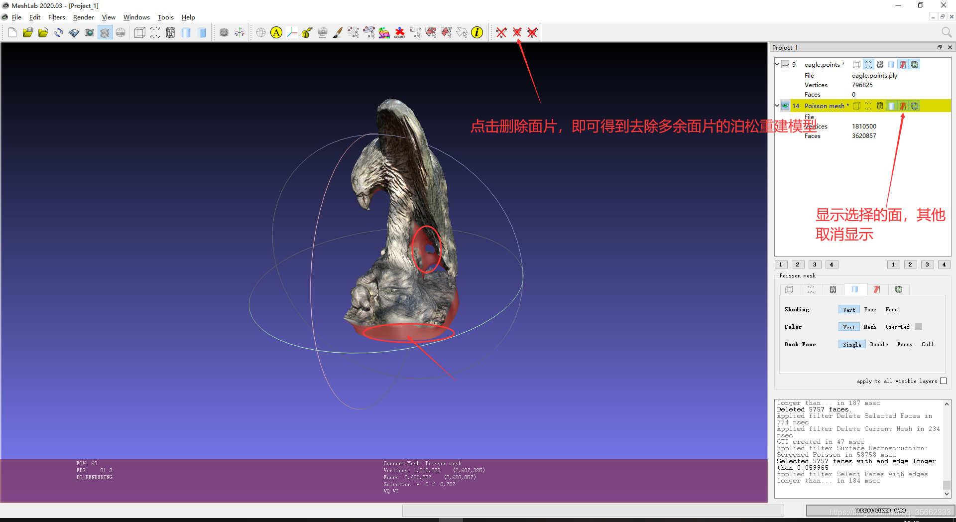Viewport: 956px width, 522px height.
Task: Pick the gray User-Def color swatch
Action: [x=919, y=327]
